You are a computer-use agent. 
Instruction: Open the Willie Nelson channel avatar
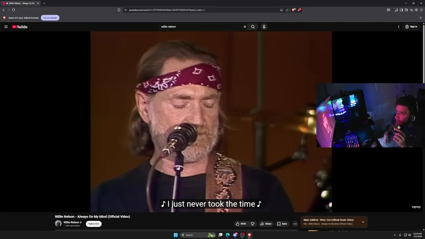[58, 223]
